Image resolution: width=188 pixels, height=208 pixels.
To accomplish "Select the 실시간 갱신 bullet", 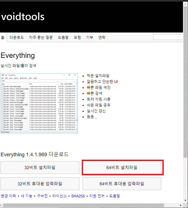I will (x=96, y=111).
